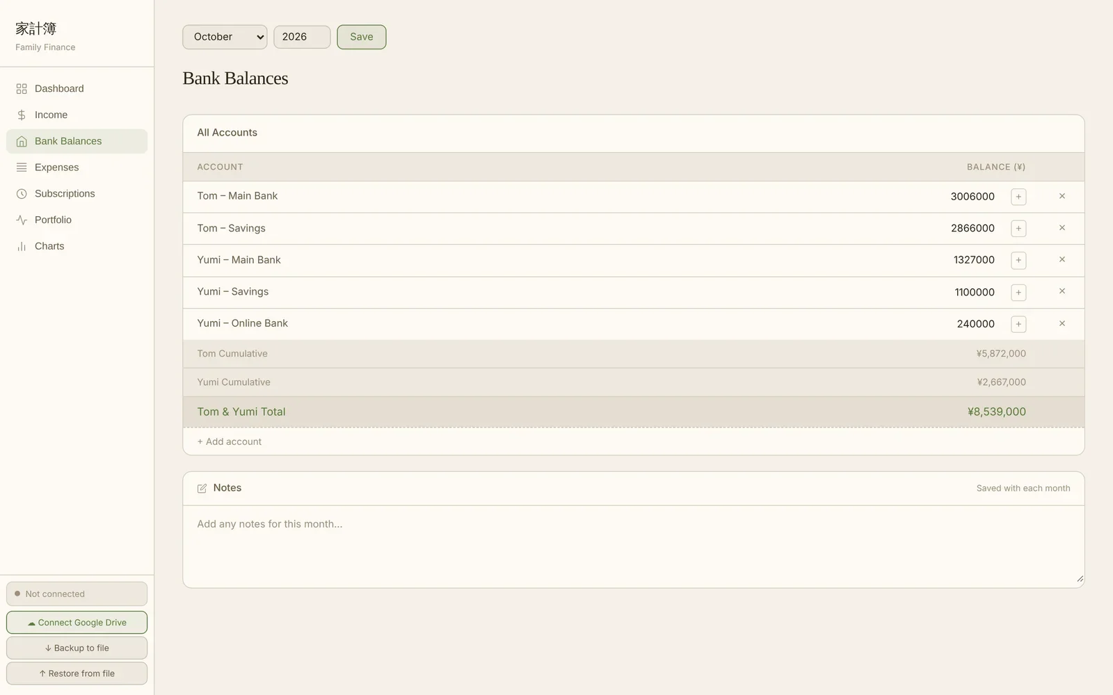
Task: Remove the Yumi – Main Bank account
Action: pos(1062,259)
